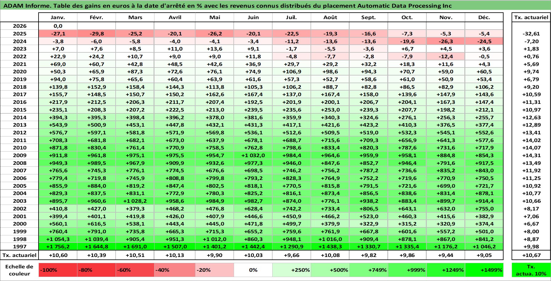Screen dimensions: 551x281
Task: Click the cell with value -26,3
Action: 446,41
